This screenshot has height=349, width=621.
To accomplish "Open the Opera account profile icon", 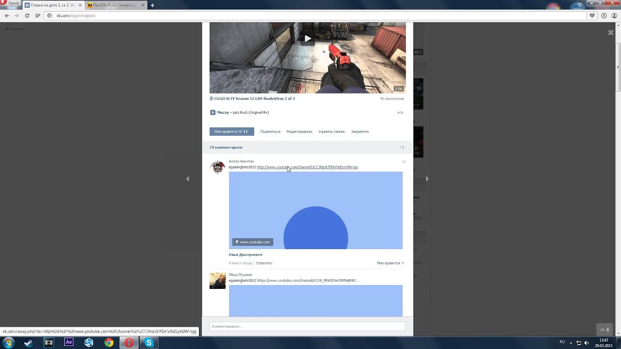I will (614, 16).
